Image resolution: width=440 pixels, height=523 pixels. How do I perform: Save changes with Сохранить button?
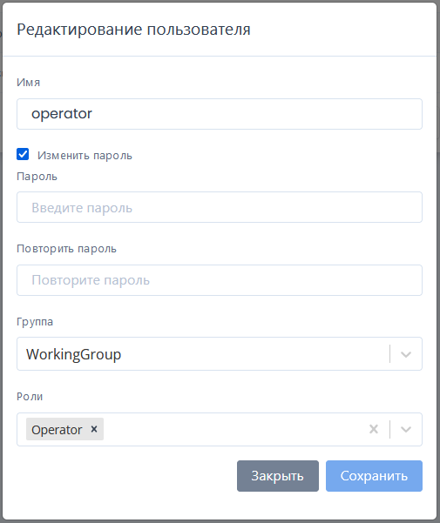374,476
